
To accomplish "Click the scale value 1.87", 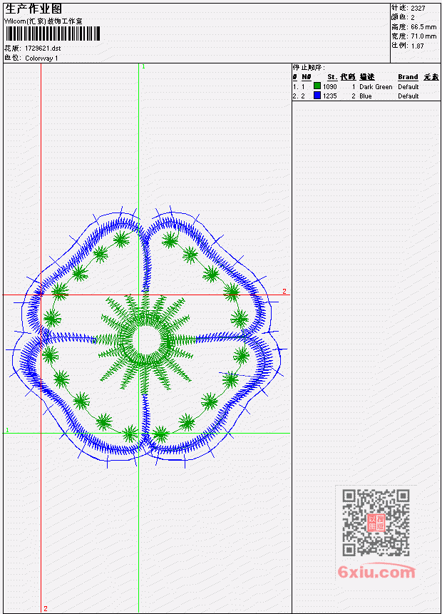I will 417,46.
